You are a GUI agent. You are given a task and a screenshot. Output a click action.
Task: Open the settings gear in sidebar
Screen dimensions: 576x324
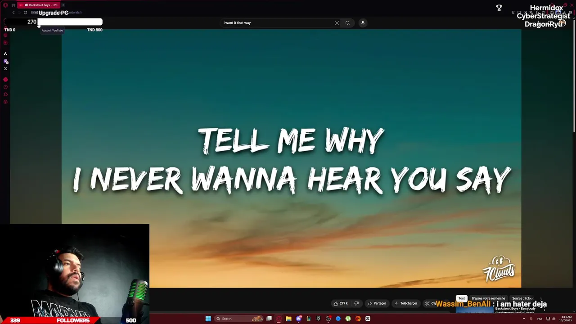[5, 102]
